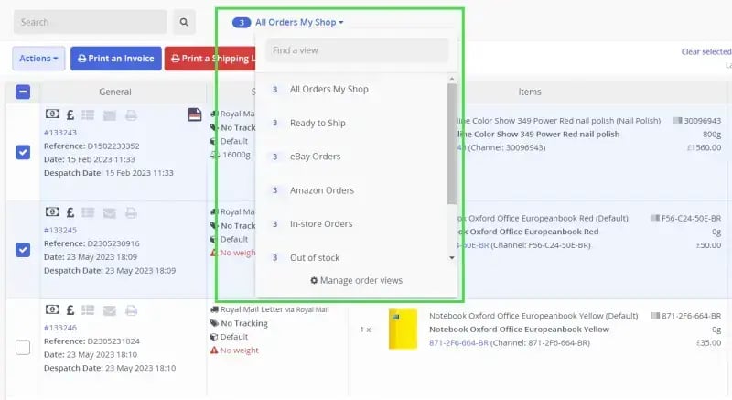The image size is (732, 400).
Task: Click the views list scroll up arrow
Action: click(x=452, y=79)
